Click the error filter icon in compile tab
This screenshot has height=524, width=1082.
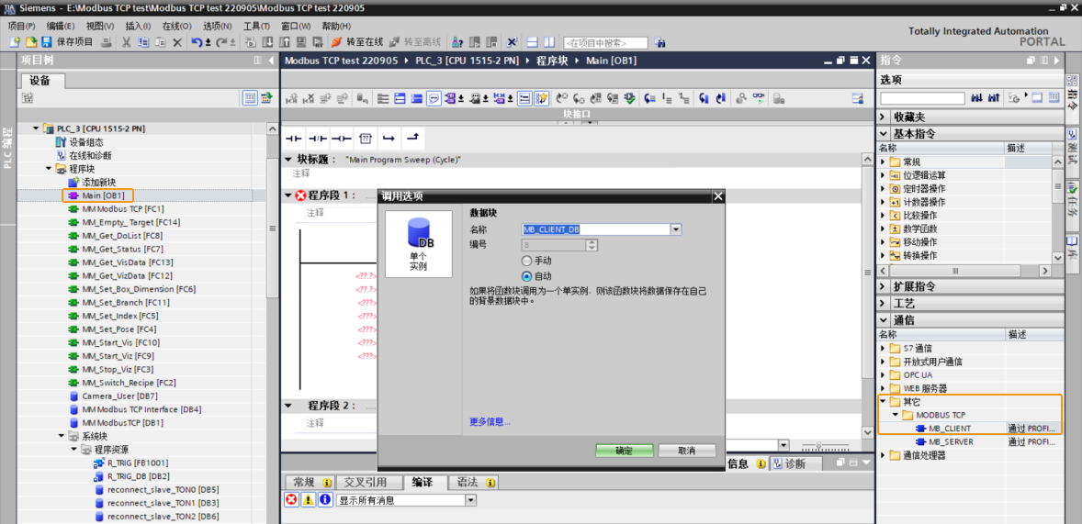coord(292,500)
